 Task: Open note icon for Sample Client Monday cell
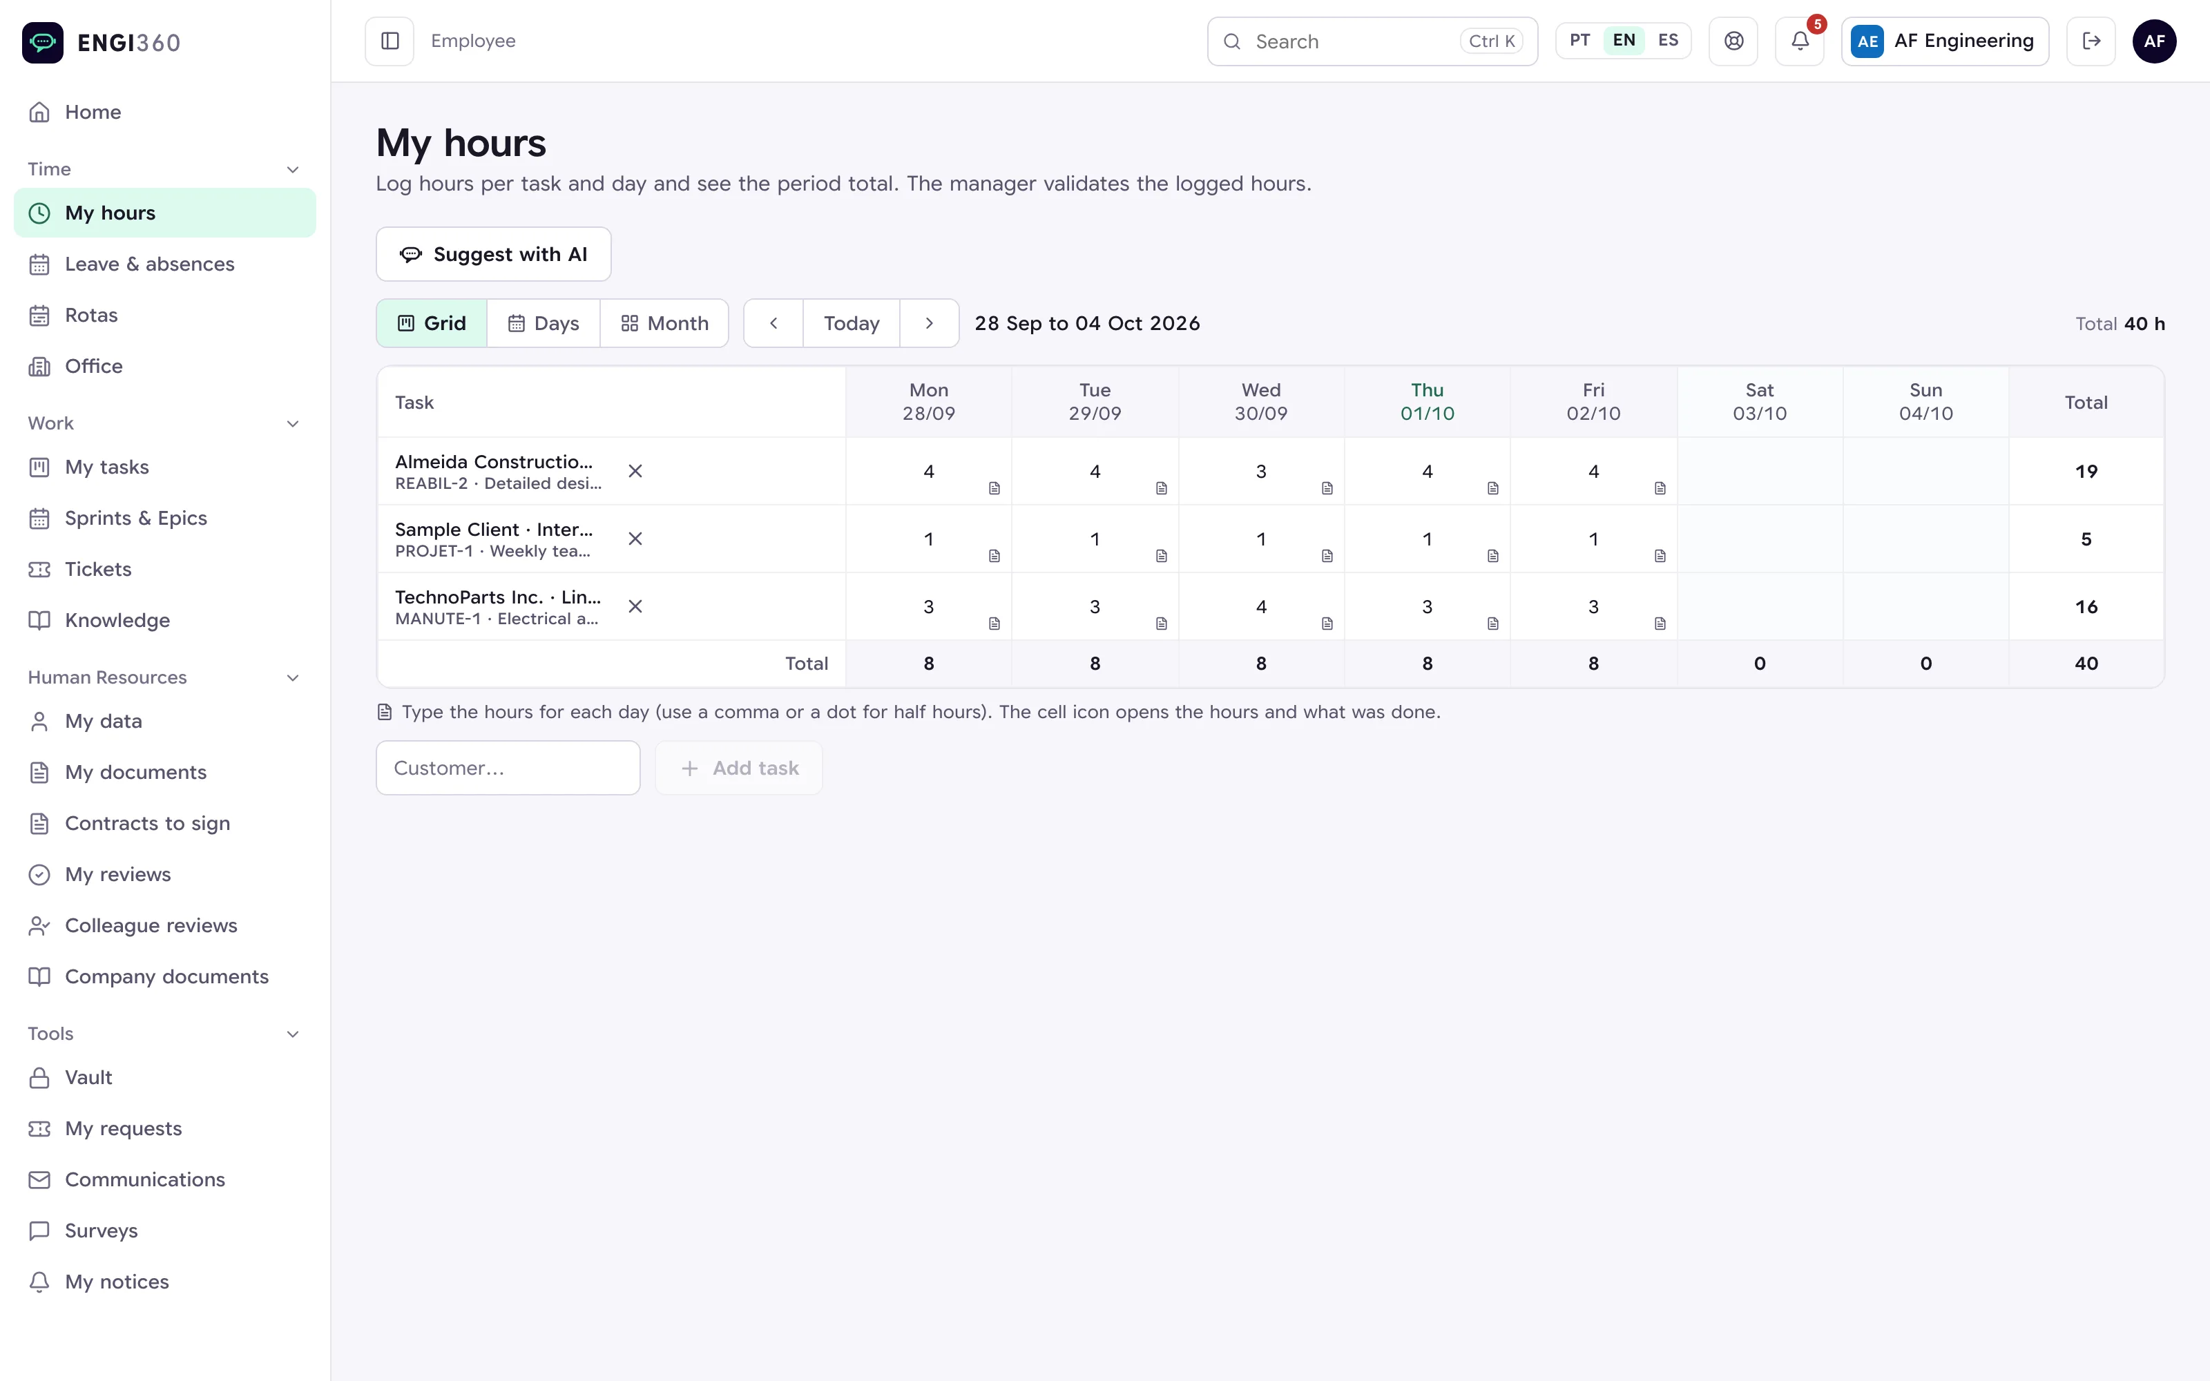pos(995,557)
